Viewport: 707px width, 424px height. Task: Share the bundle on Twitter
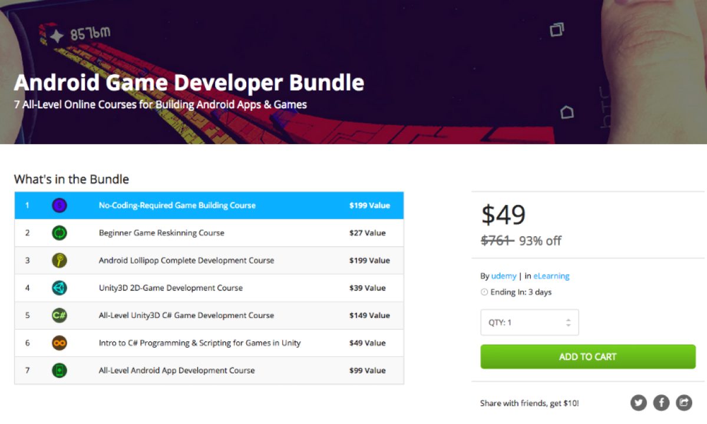point(639,403)
